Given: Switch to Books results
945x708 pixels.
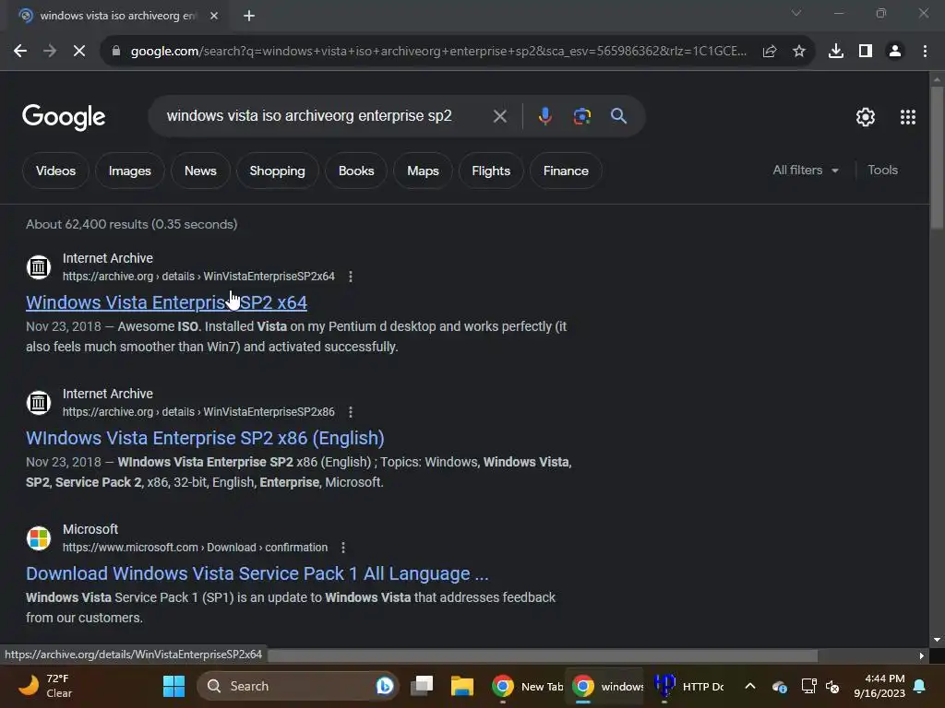Looking at the screenshot, I should [356, 171].
